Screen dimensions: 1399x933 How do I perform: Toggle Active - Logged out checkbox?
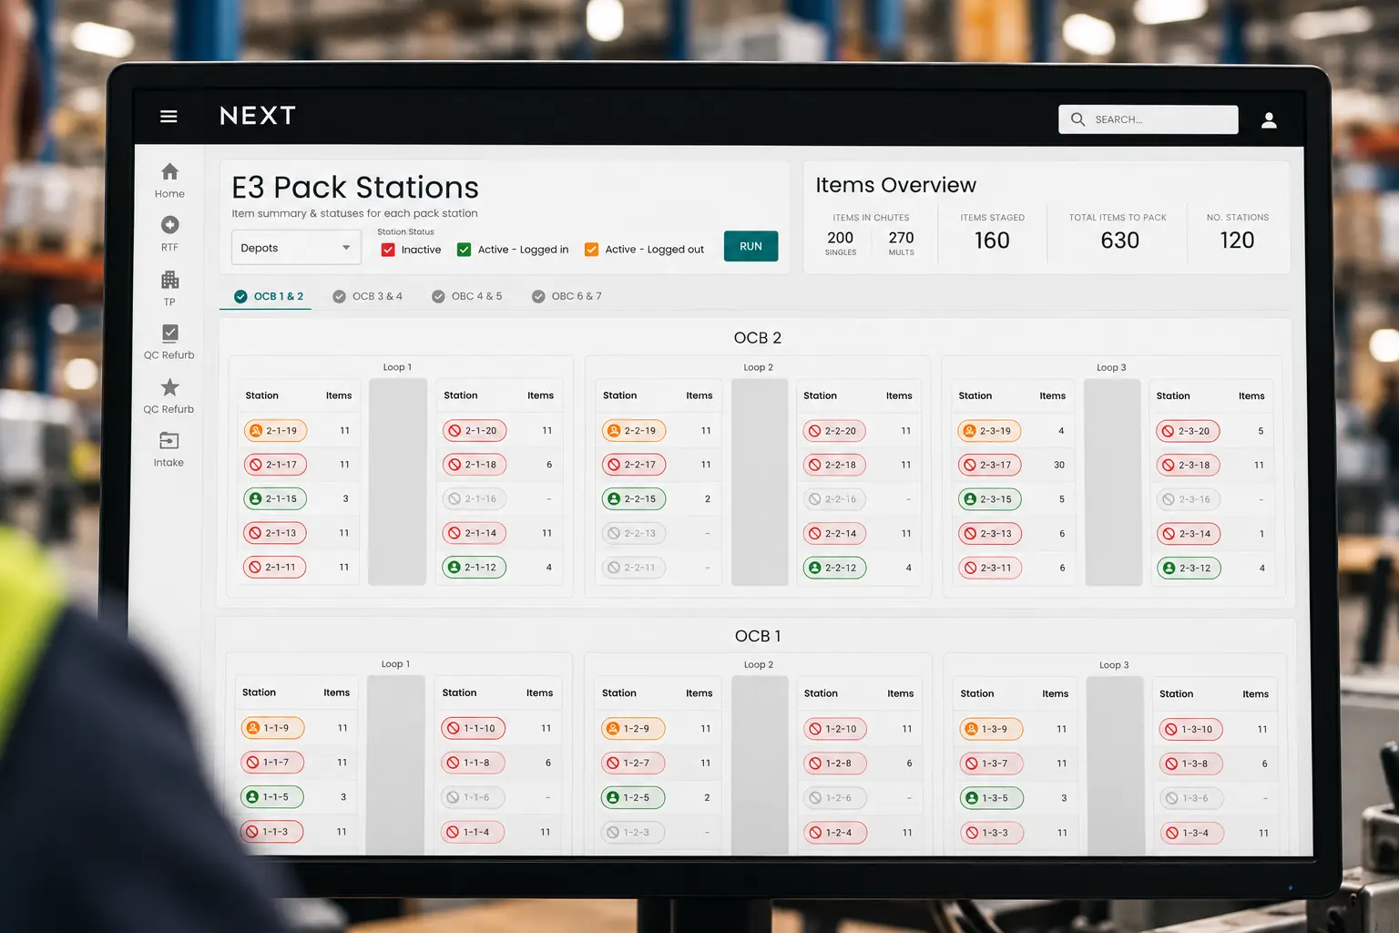(591, 250)
